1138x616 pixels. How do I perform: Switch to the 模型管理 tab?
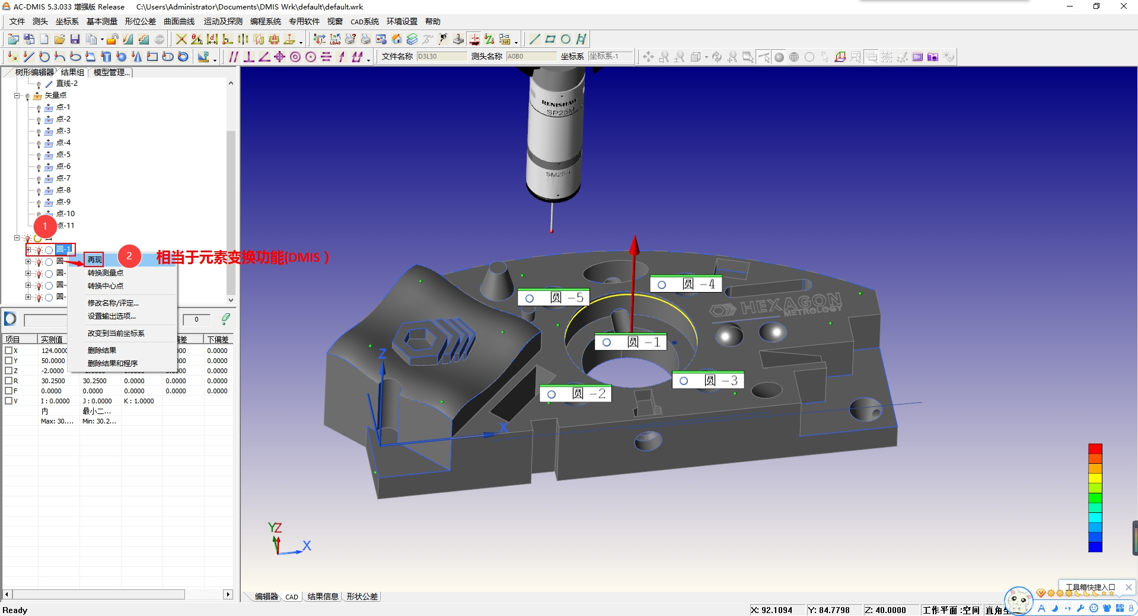(x=111, y=72)
